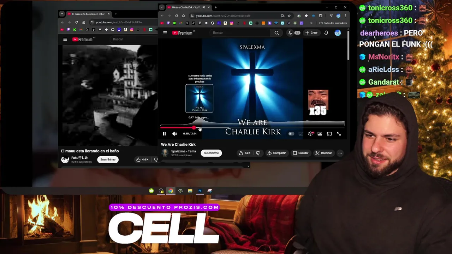The height and width of the screenshot is (254, 452).
Task: Click the Crear button
Action: tap(311, 33)
